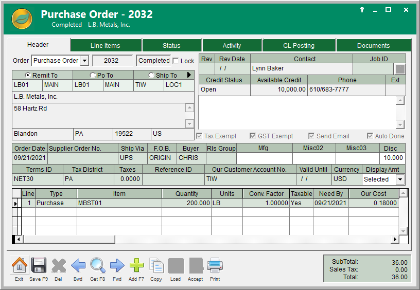Go back with the Bwd arrow

(x=78, y=266)
